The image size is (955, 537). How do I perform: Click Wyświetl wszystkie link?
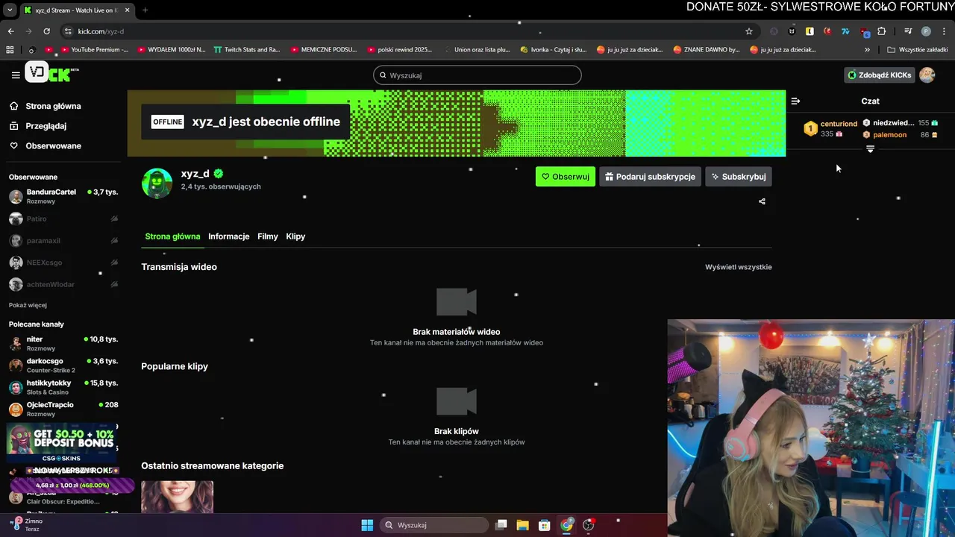pyautogui.click(x=739, y=267)
